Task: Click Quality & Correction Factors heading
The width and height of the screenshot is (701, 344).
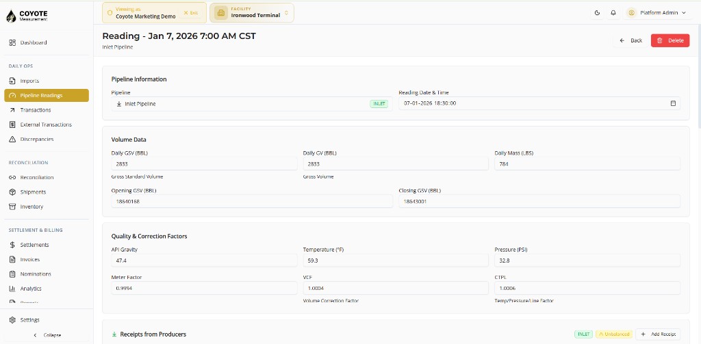Action: click(x=149, y=236)
